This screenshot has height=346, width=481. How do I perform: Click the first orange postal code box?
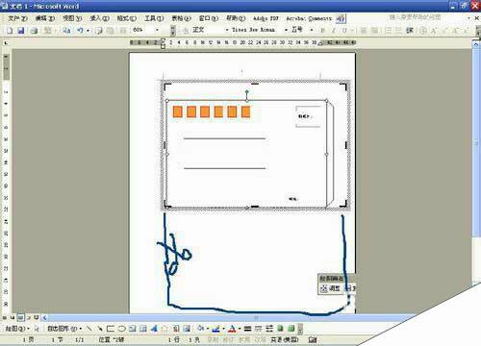pos(177,111)
